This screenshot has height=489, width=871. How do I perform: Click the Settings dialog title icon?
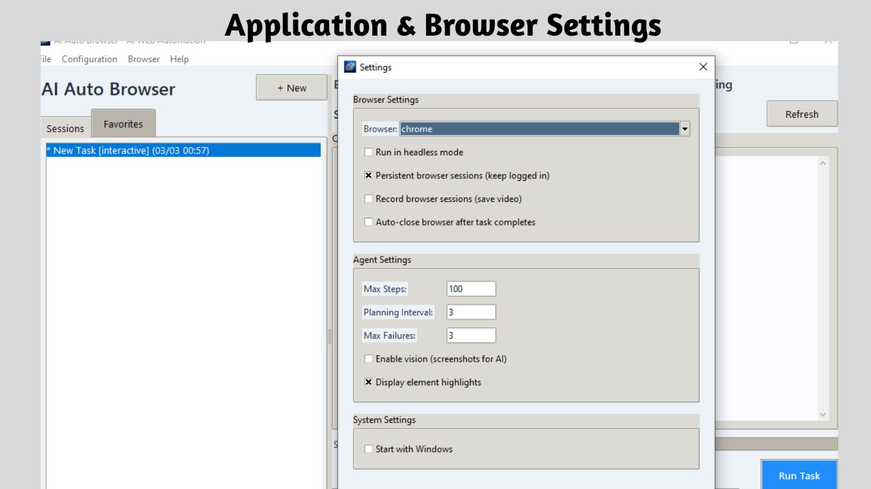pyautogui.click(x=349, y=67)
